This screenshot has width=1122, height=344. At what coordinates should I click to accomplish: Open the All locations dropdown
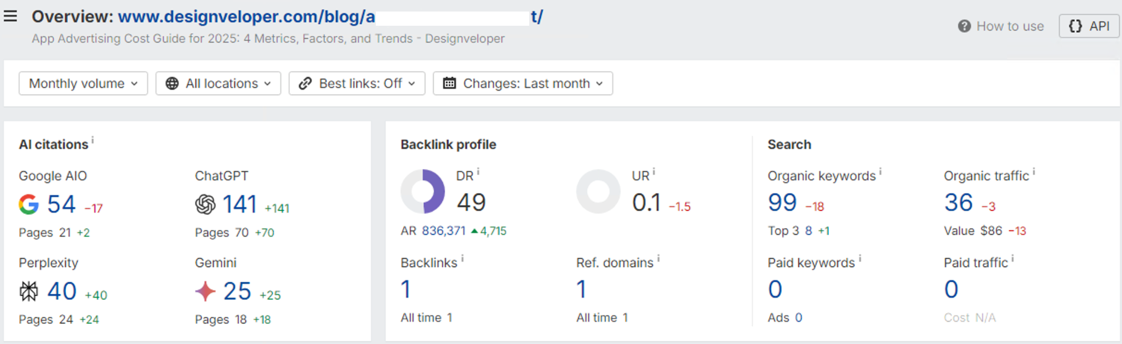pyautogui.click(x=218, y=83)
